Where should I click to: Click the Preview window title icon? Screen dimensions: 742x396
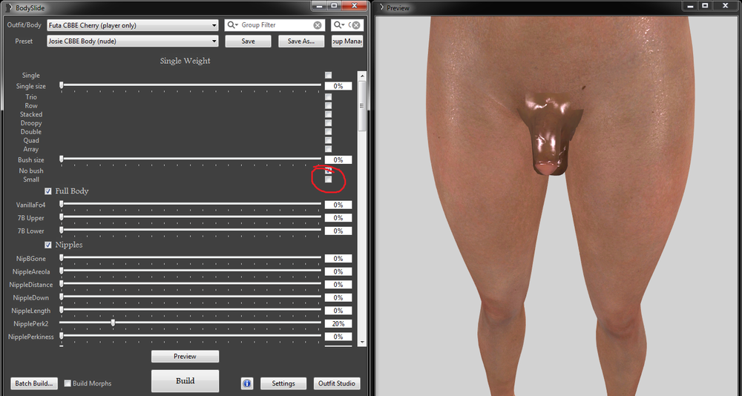point(381,7)
